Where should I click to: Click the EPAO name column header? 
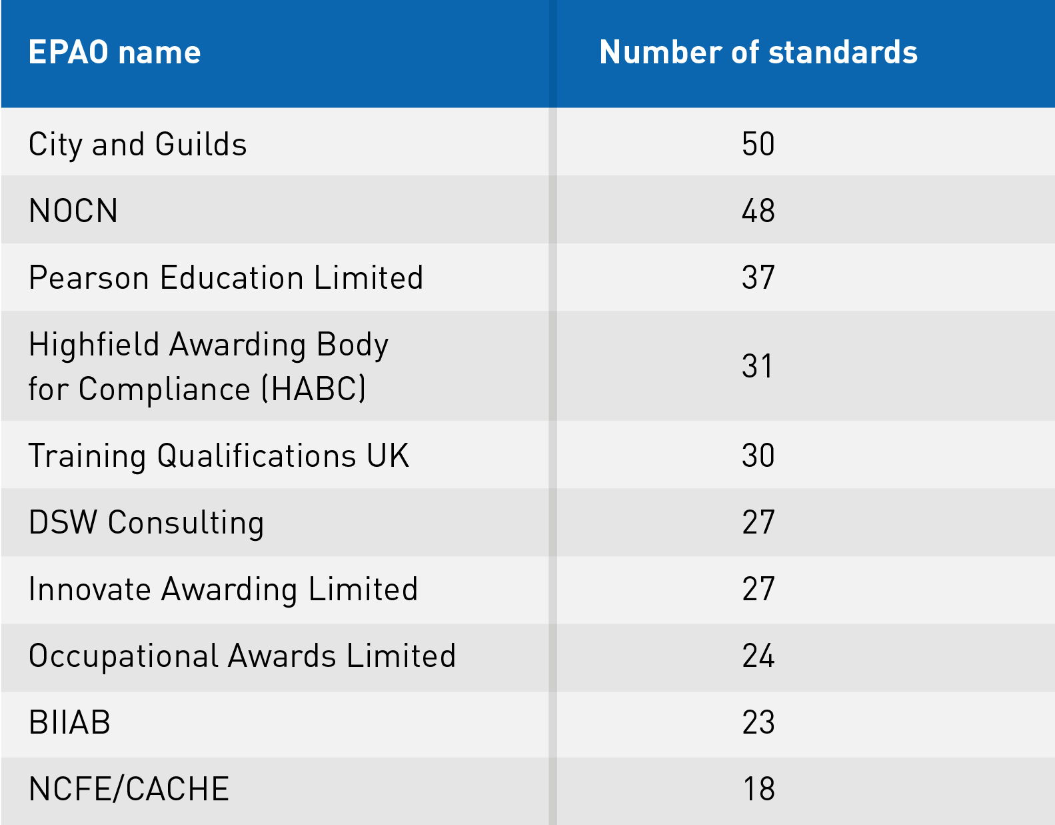point(115,52)
